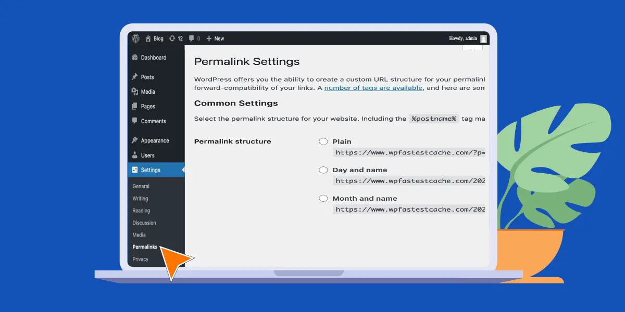Open the Discussion settings page
This screenshot has height=312, width=625.
pyautogui.click(x=144, y=223)
